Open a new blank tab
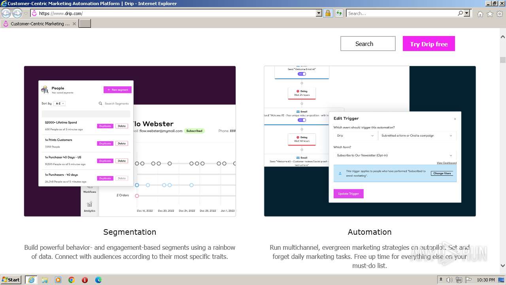 (85, 24)
